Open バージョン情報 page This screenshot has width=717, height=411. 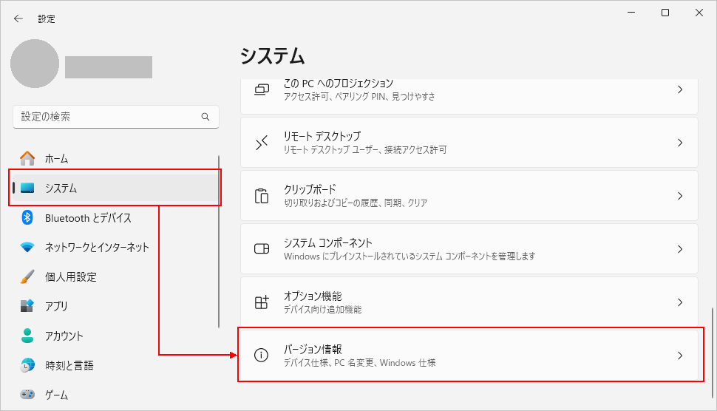click(469, 356)
